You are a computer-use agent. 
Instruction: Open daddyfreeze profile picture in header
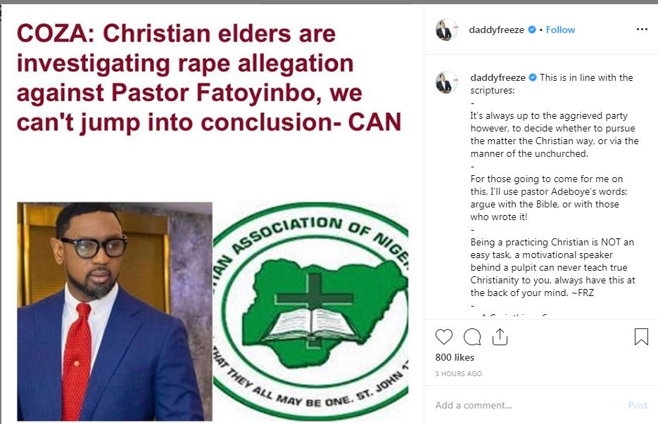tap(447, 30)
